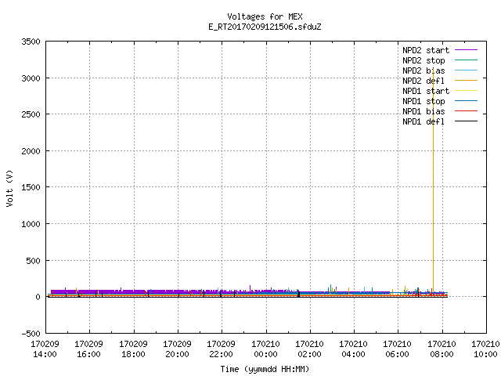Click the red NPD1 bias legend line

point(467,111)
